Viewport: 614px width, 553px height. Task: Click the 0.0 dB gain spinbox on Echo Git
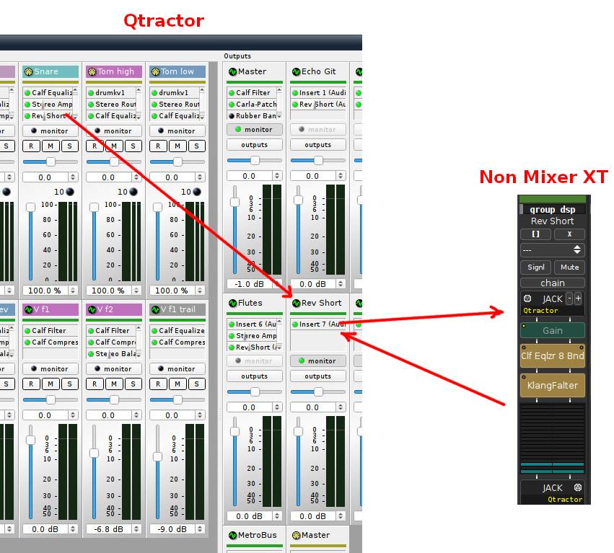pyautogui.click(x=318, y=284)
